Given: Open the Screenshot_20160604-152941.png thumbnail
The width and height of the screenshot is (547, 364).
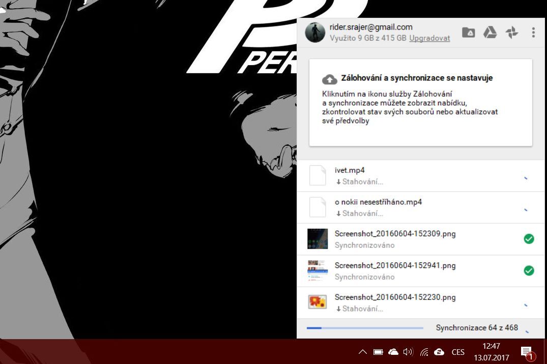Looking at the screenshot, I should click(x=318, y=270).
